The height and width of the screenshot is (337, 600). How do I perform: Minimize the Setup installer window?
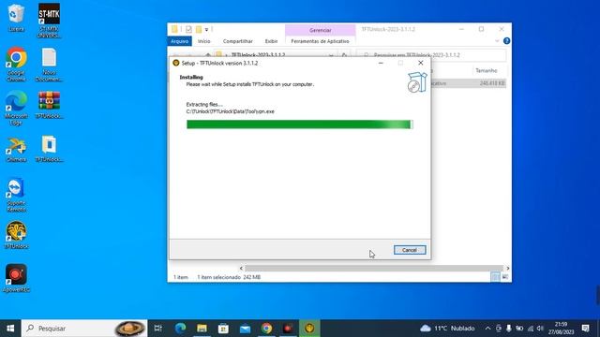[381, 63]
